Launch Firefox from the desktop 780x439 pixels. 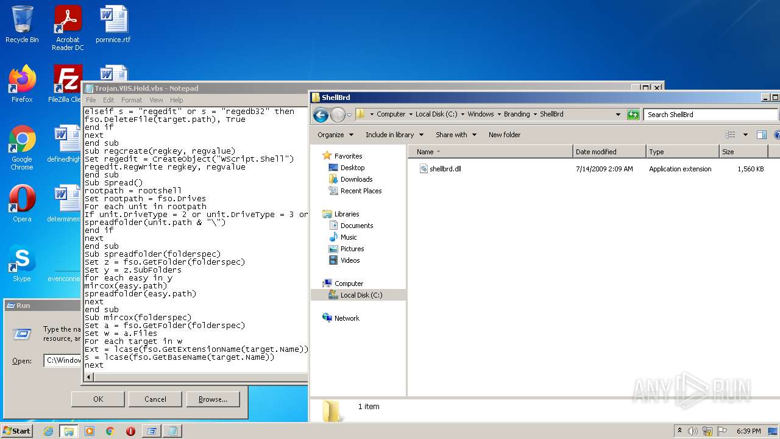[22, 84]
